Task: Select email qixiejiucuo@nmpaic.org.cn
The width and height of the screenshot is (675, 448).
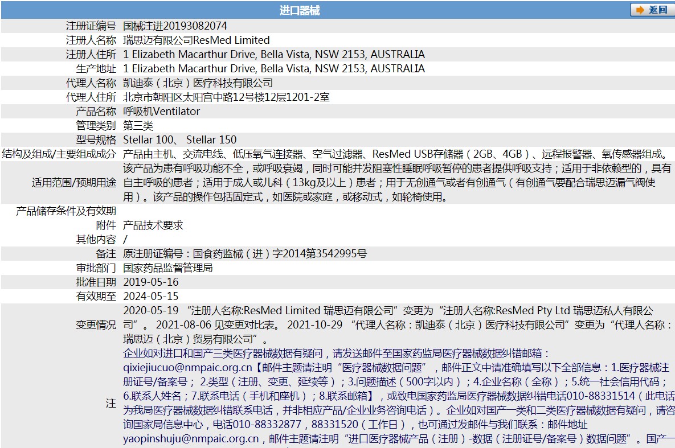Action: pyautogui.click(x=187, y=368)
